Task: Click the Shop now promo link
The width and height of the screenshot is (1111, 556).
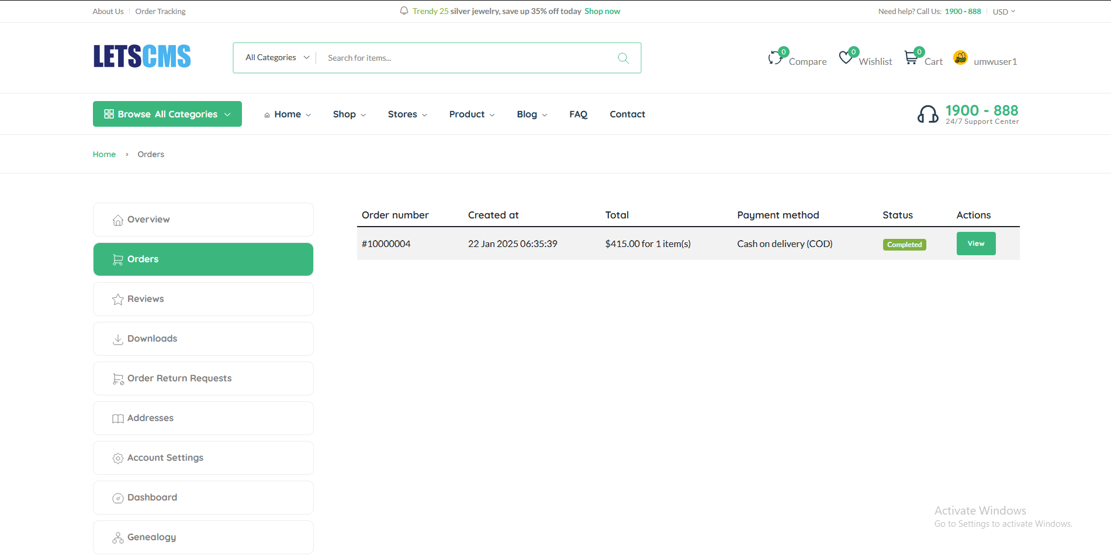Action: coord(602,11)
